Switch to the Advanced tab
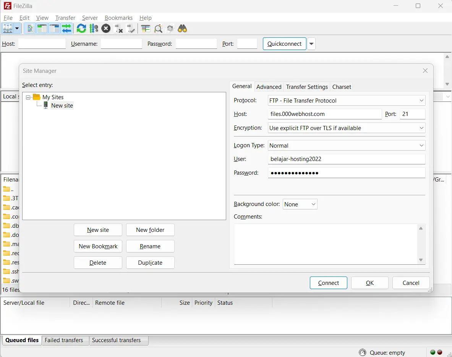This screenshot has width=452, height=357. (x=269, y=87)
